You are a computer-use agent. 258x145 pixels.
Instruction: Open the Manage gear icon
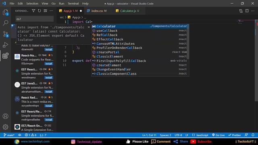click(x=5, y=127)
